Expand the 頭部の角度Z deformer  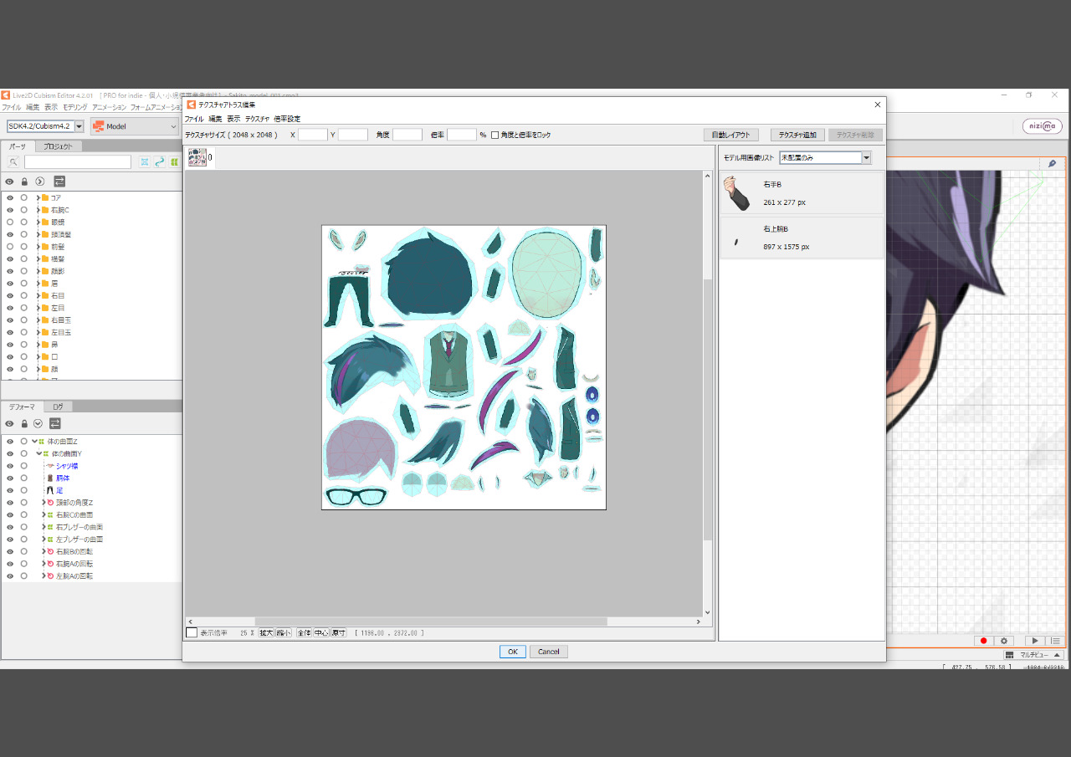pyautogui.click(x=44, y=503)
